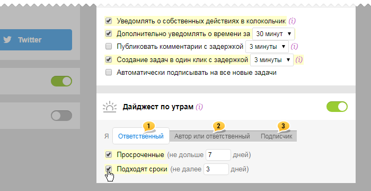Switch to the Подписчик tab
The width and height of the screenshot is (371, 191).
tap(276, 136)
